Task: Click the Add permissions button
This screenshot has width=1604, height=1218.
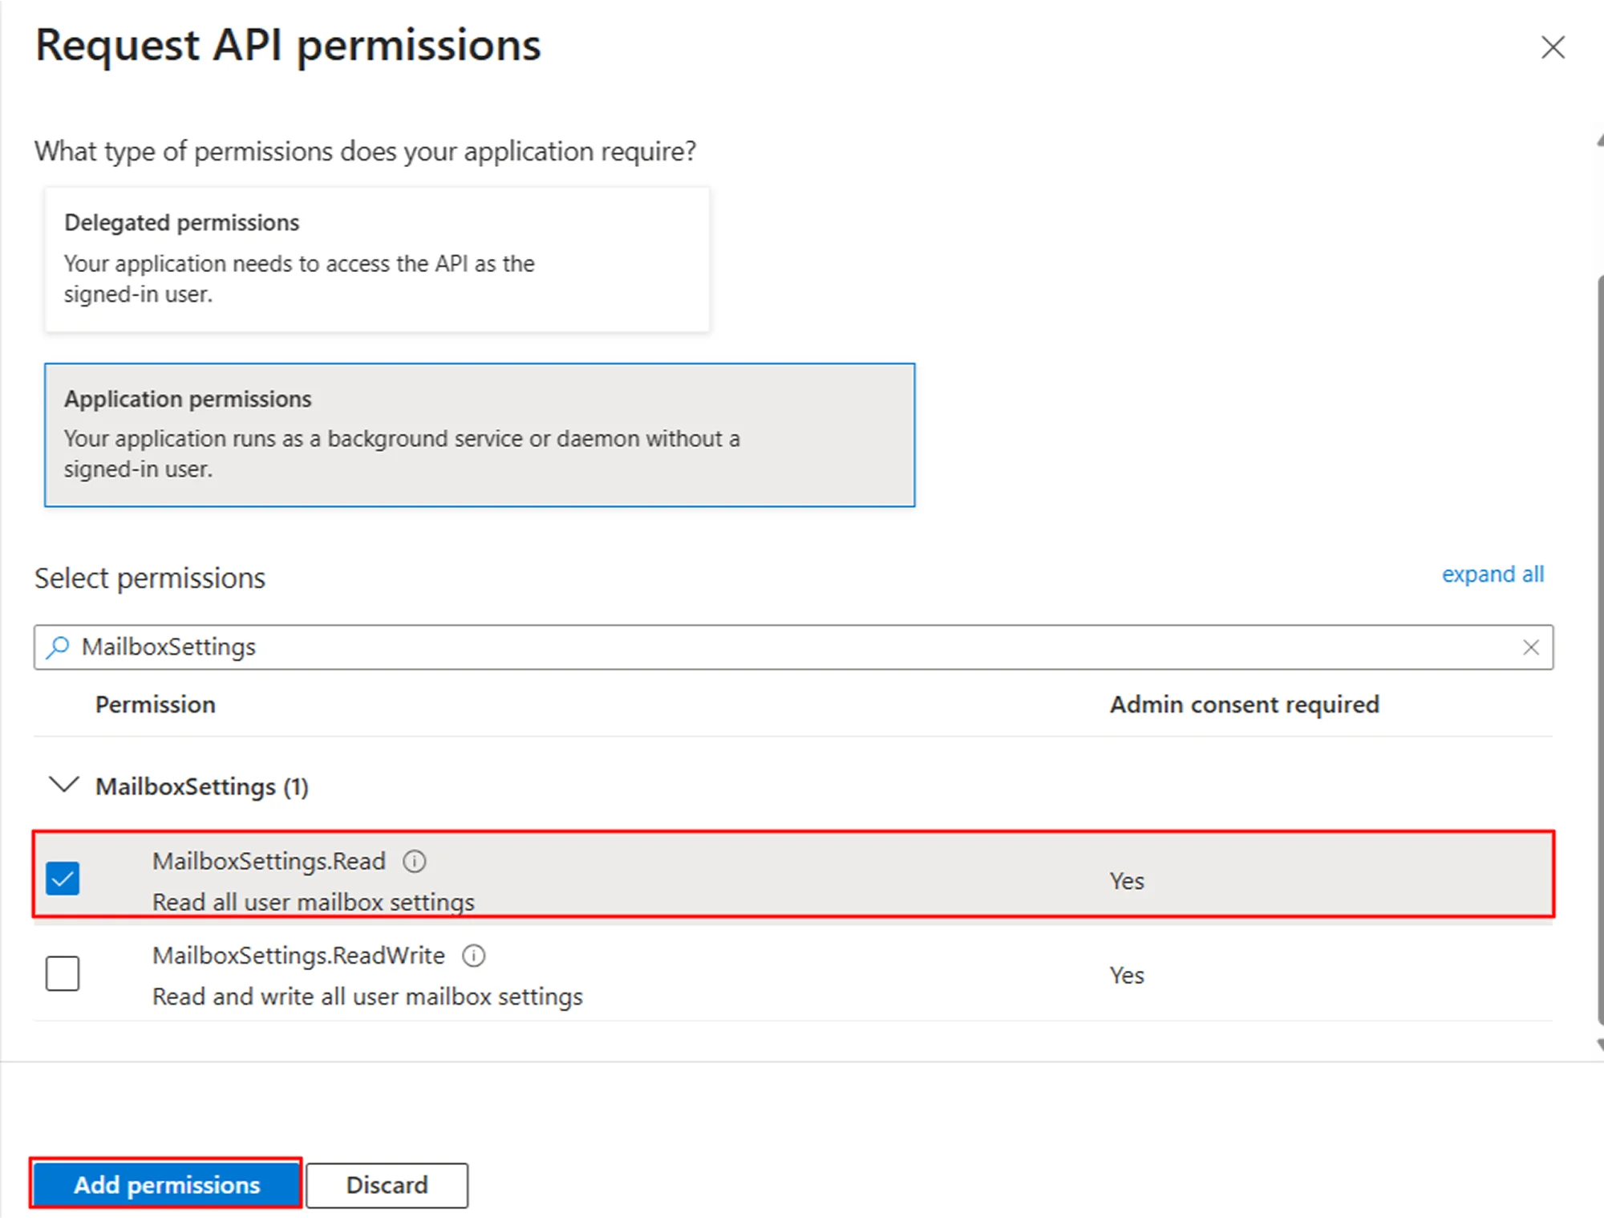Action: 166,1184
